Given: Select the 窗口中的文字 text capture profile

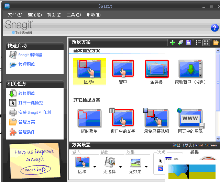Looking at the screenshot, I should tap(123, 121).
